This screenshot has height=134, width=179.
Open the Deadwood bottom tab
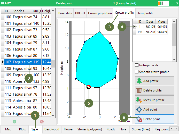click(52, 129)
